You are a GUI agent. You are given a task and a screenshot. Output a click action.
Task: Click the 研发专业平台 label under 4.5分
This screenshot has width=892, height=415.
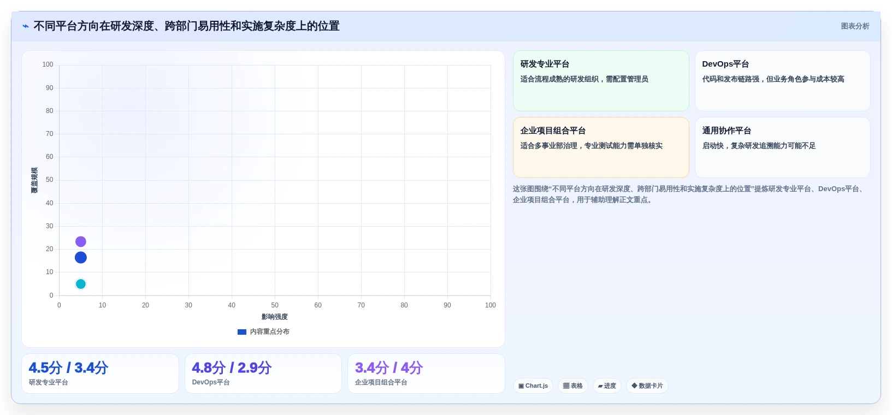click(49, 382)
